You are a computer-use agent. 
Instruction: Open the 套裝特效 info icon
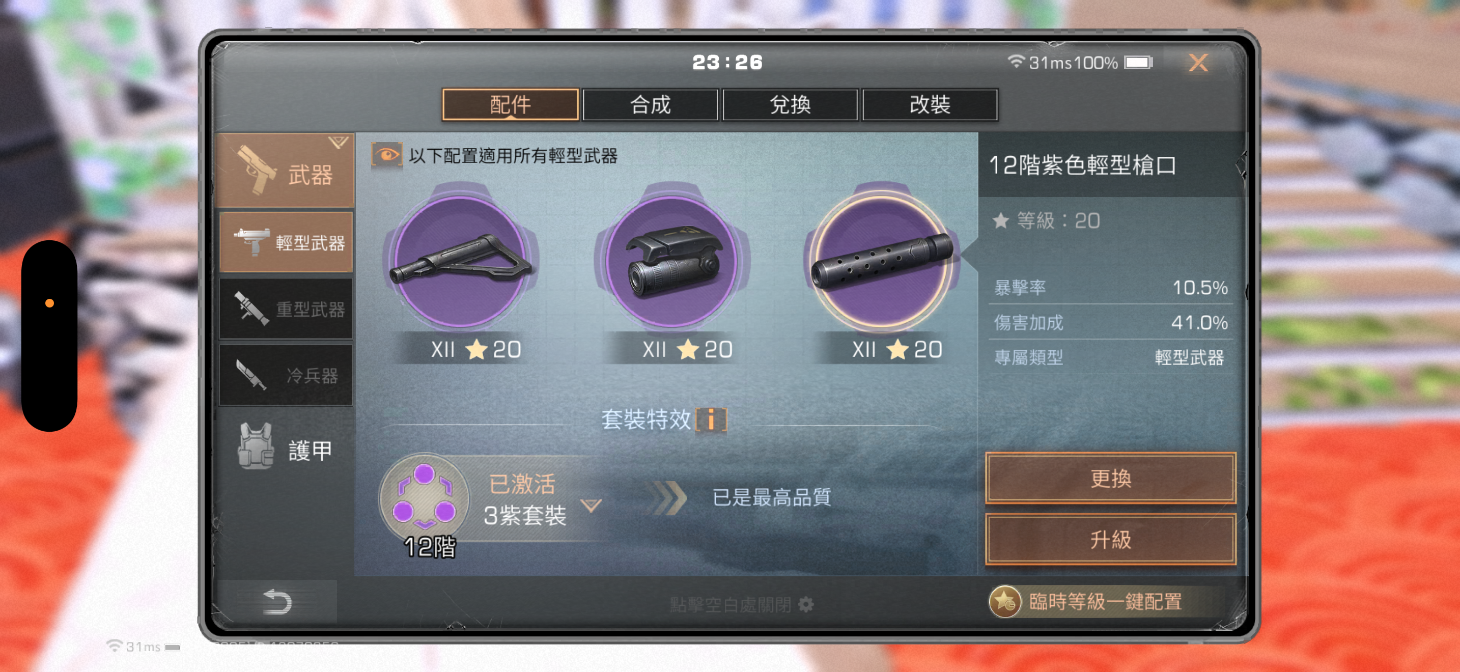[711, 420]
